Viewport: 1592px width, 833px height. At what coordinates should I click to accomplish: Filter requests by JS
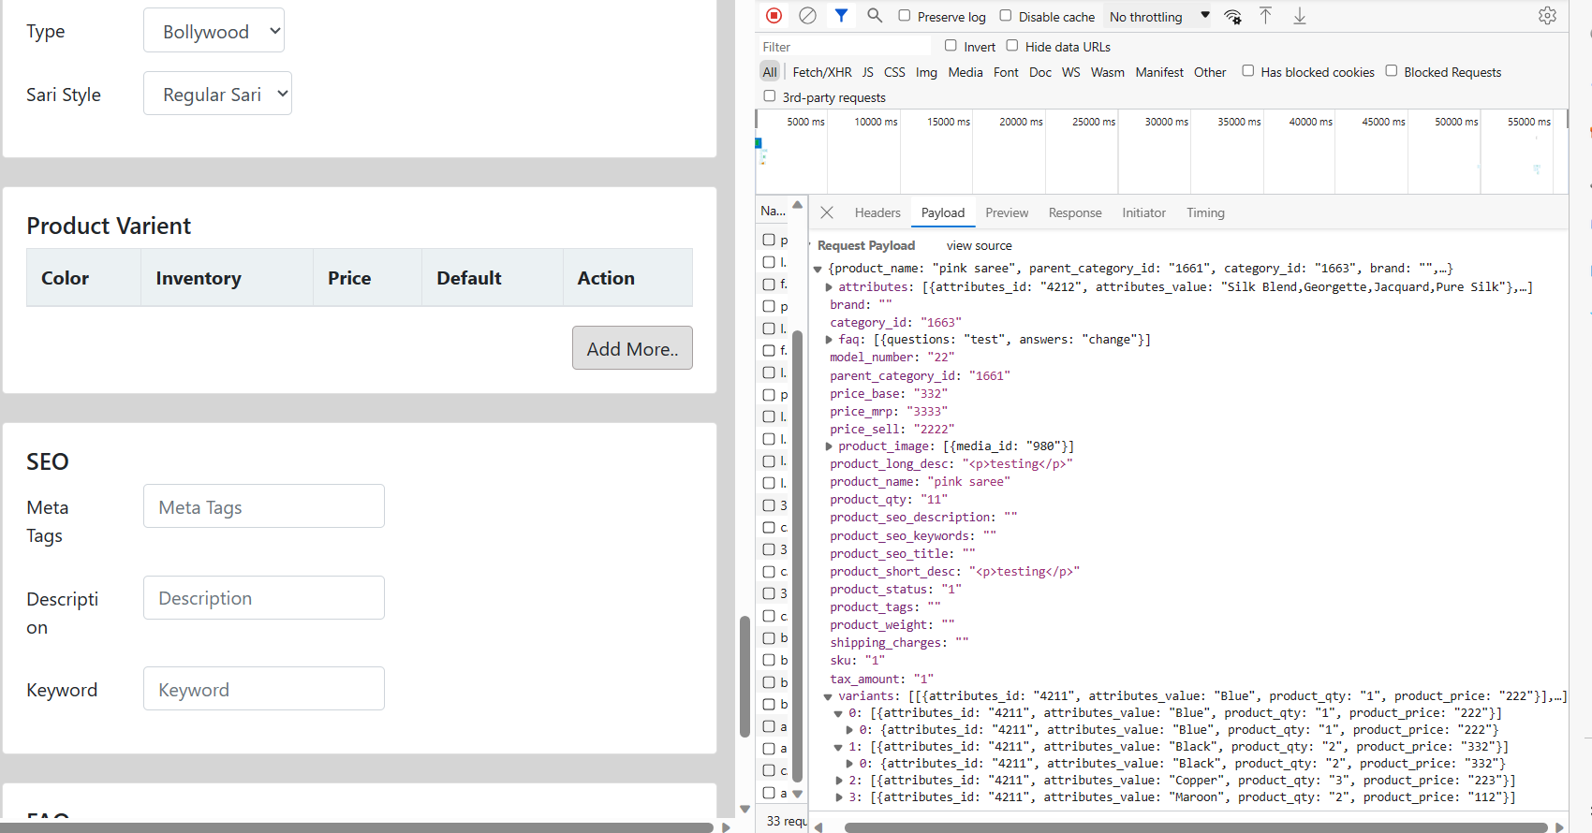(x=868, y=72)
